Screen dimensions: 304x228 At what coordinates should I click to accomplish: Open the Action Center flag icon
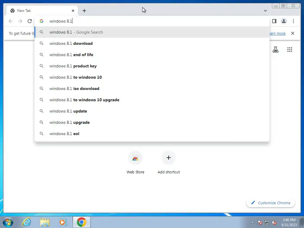click(260, 222)
